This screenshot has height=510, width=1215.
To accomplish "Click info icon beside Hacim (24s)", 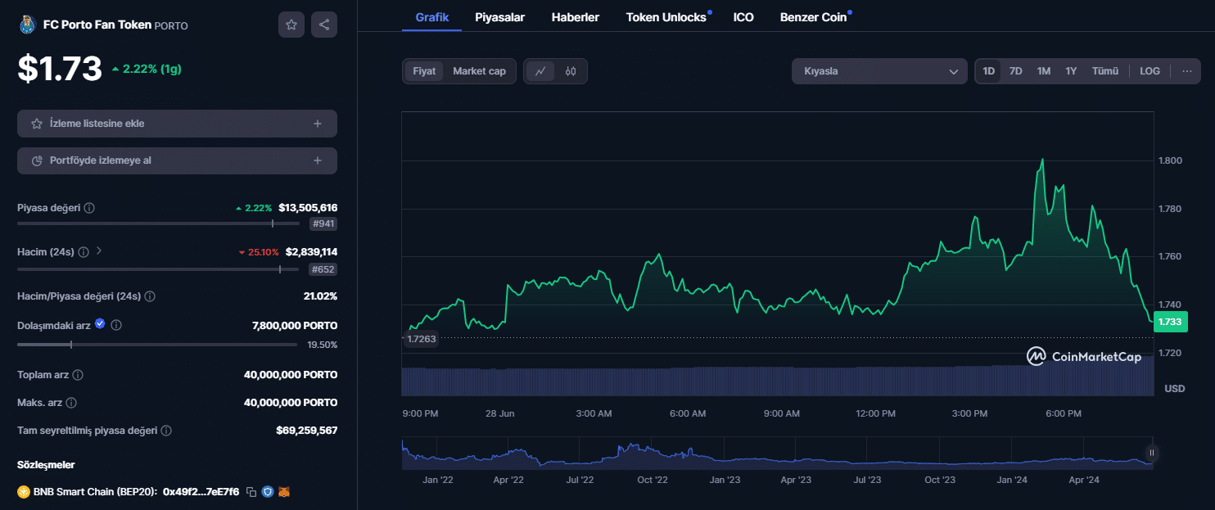I will pyautogui.click(x=84, y=252).
